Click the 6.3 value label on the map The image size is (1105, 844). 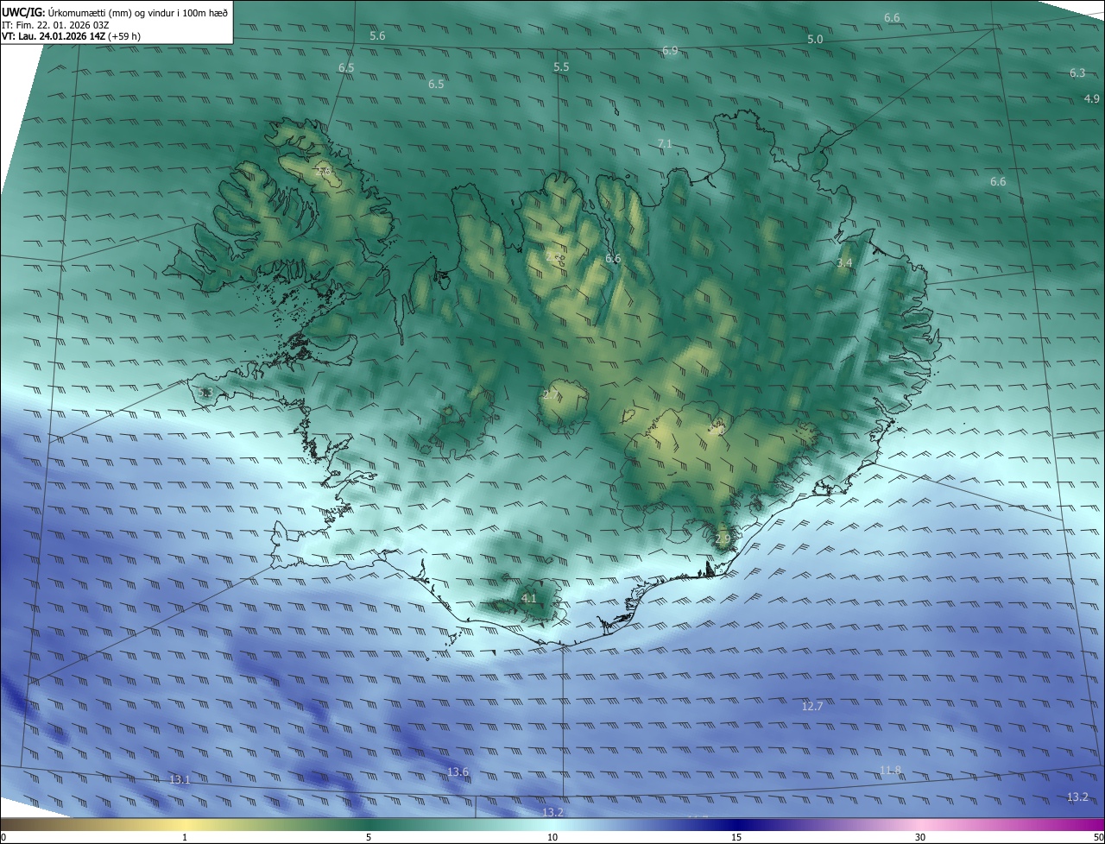1077,73
